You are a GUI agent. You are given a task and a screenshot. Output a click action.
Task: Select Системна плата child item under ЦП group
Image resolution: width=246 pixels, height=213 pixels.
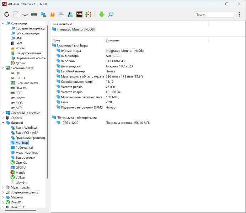tap(25, 83)
